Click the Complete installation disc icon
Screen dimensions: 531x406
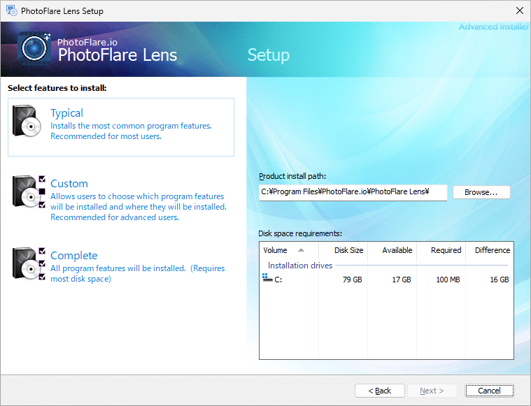pyautogui.click(x=29, y=264)
